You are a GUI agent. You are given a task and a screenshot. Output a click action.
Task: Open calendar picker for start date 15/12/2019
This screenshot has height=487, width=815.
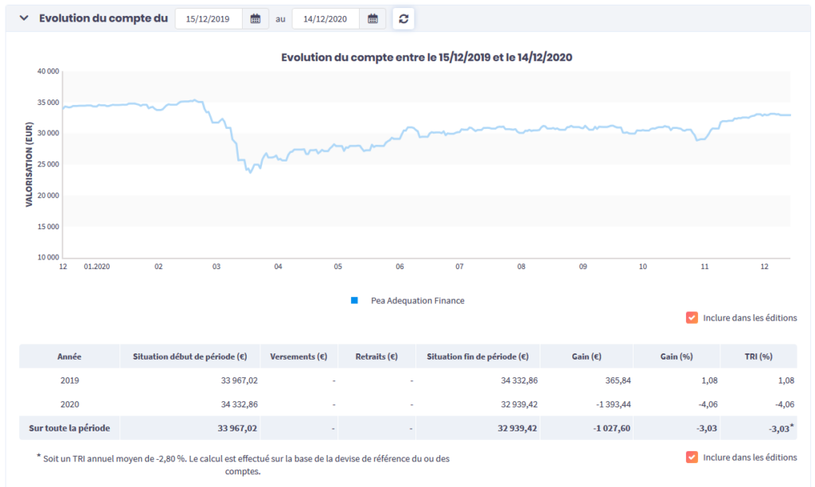pos(255,19)
